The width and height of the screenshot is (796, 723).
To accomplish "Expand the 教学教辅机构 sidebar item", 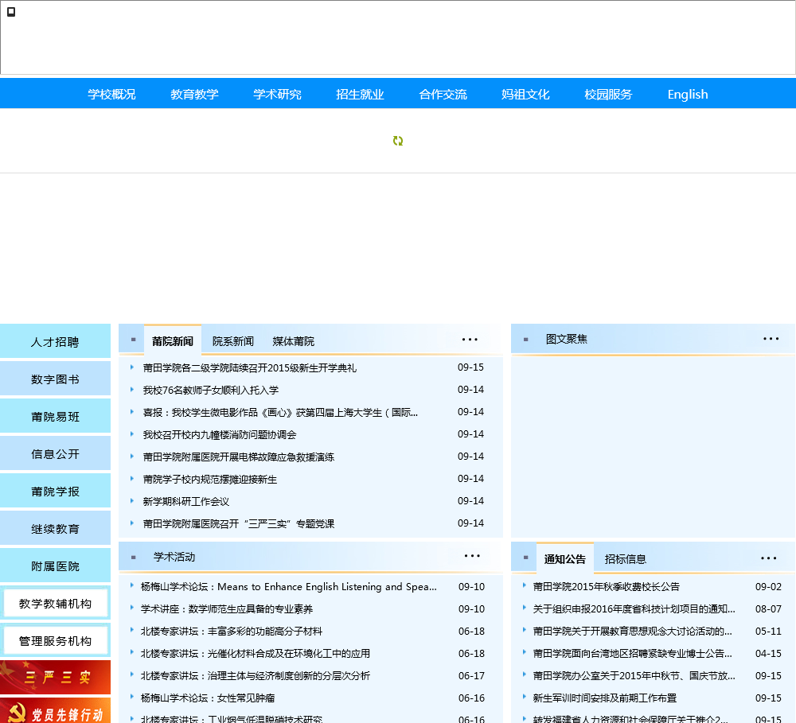I will coord(55,604).
